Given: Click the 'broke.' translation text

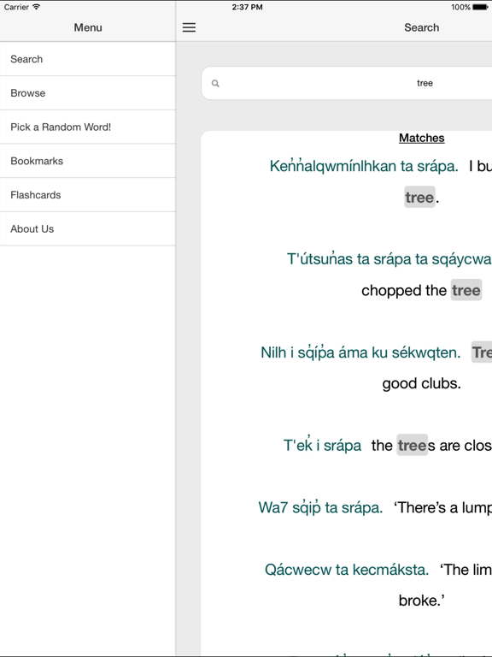Looking at the screenshot, I should point(421,601).
